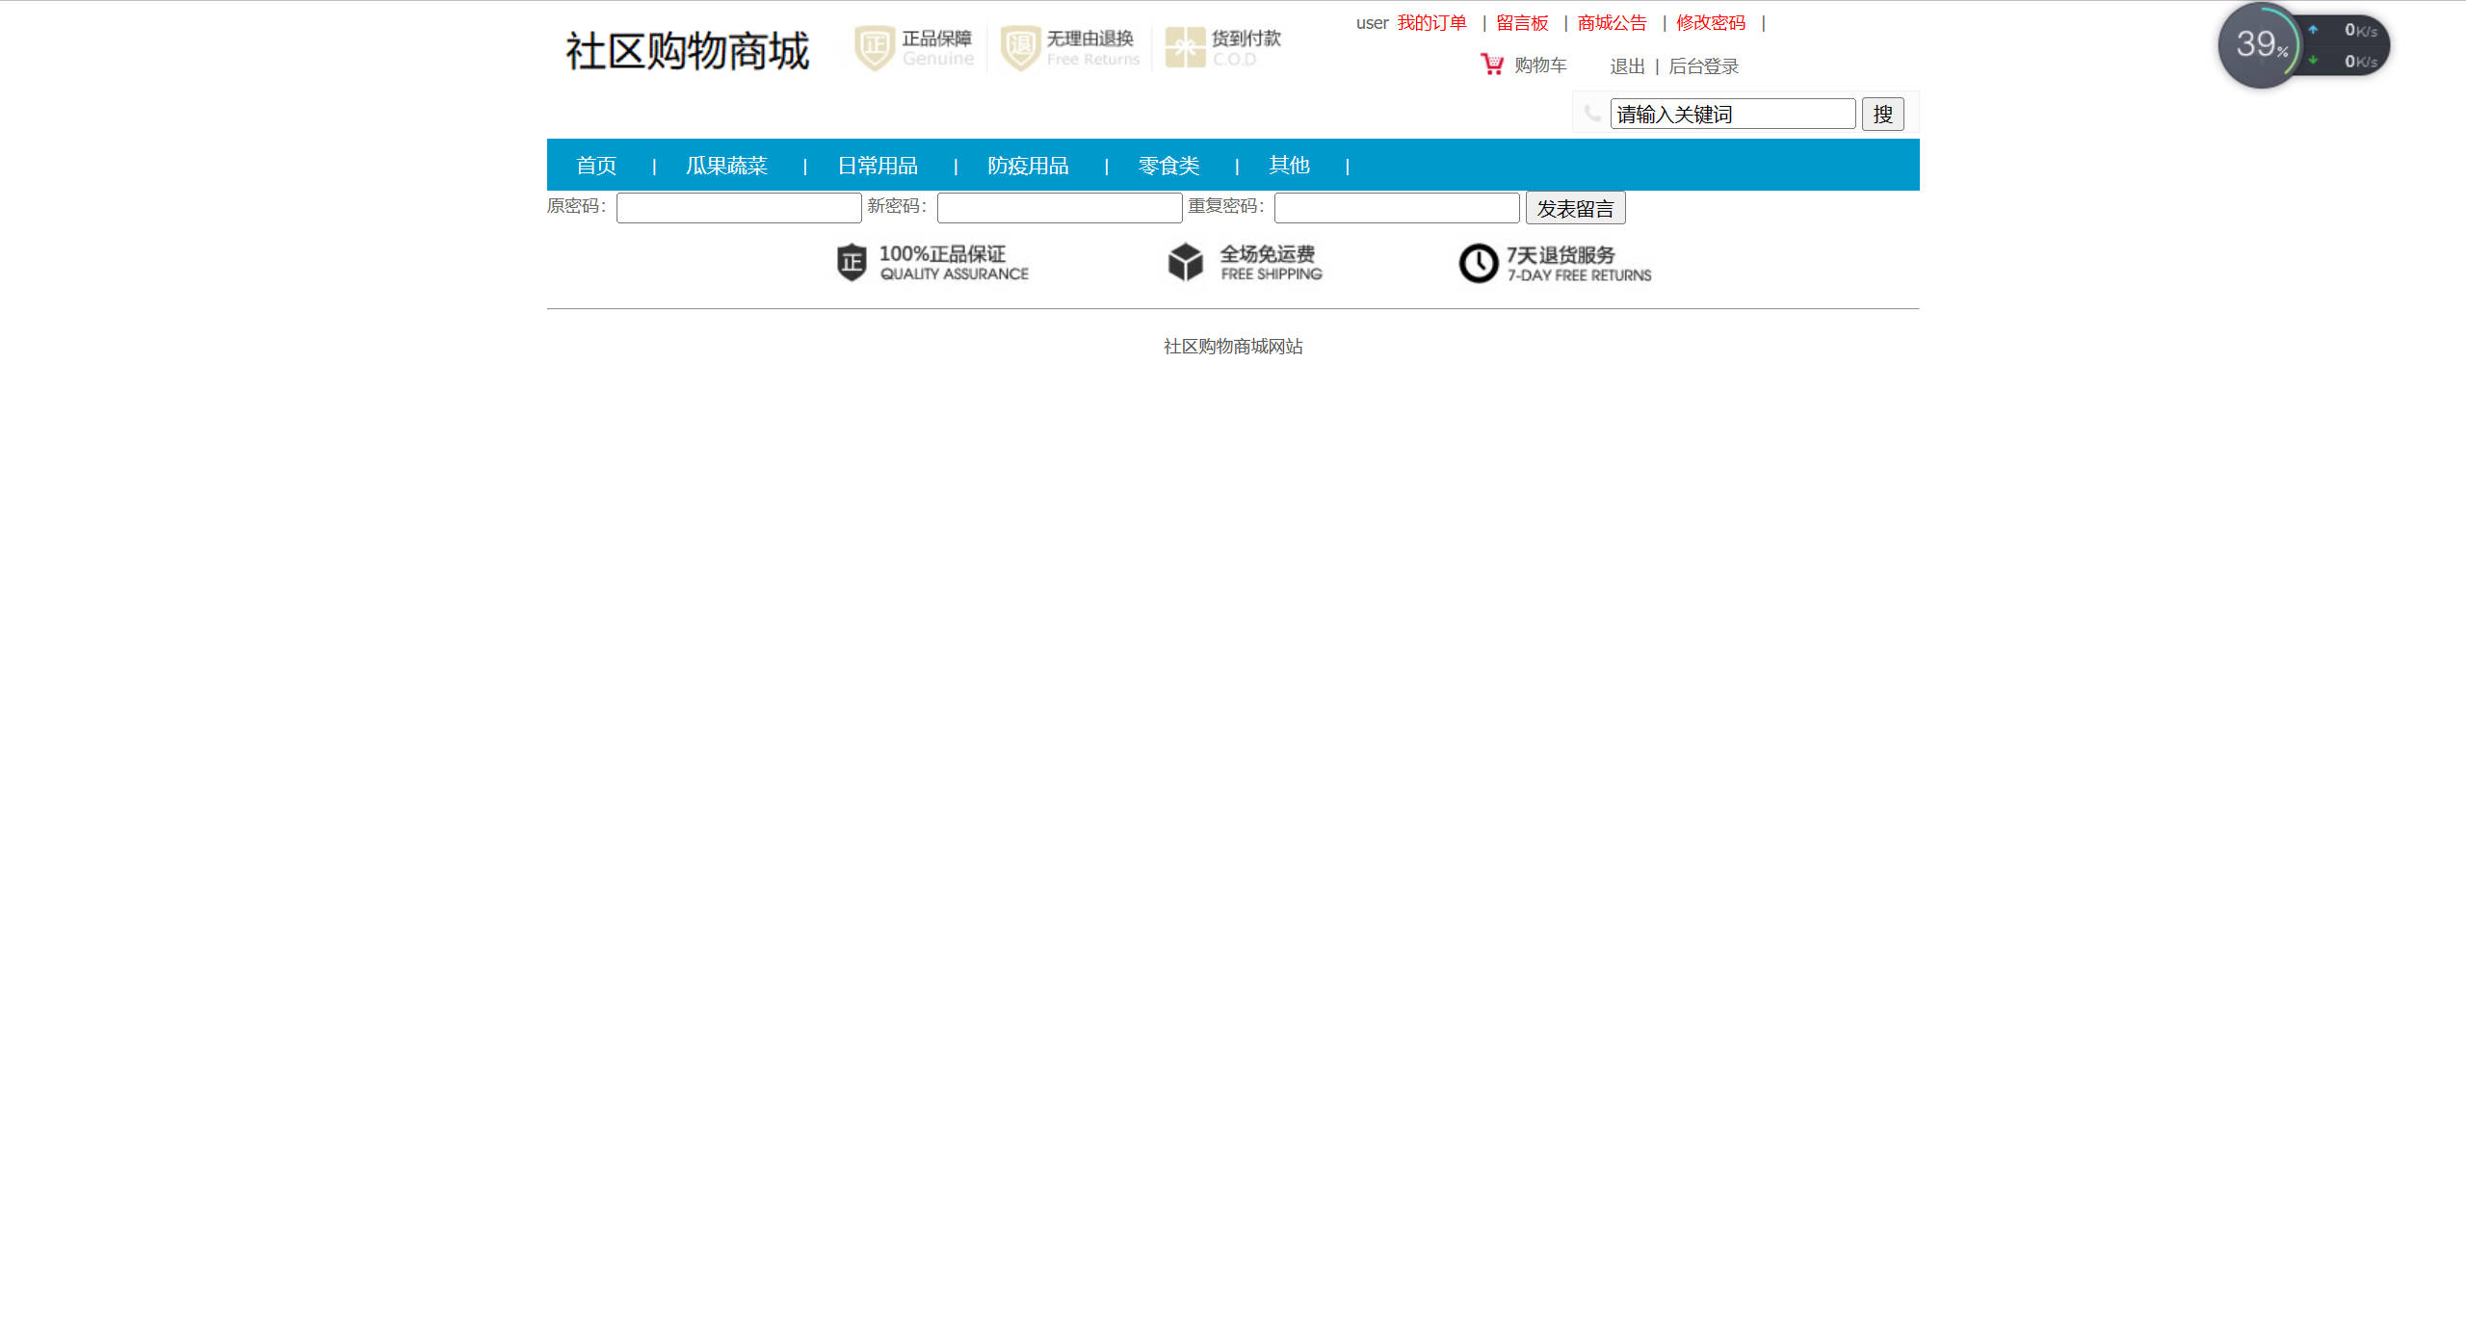Click 退出 to log out
This screenshot has height=1323, width=2466.
point(1626,66)
